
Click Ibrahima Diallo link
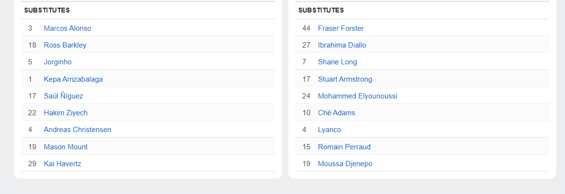[342, 45]
